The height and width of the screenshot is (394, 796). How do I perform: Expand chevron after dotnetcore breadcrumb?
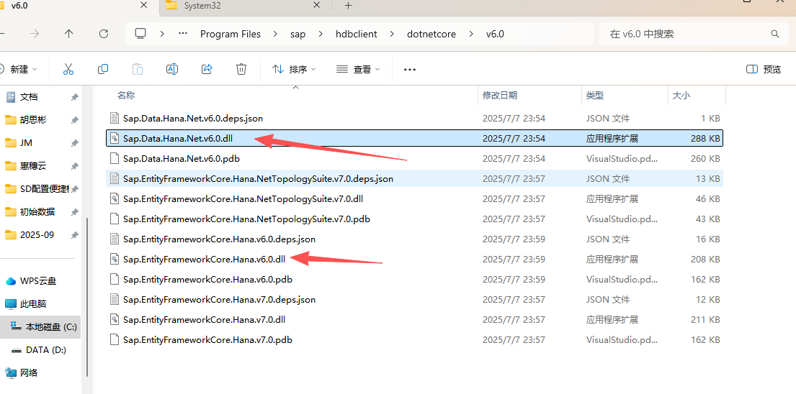472,34
